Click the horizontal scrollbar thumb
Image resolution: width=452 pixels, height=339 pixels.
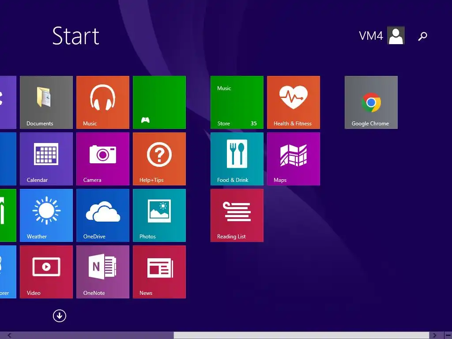[x=301, y=335]
